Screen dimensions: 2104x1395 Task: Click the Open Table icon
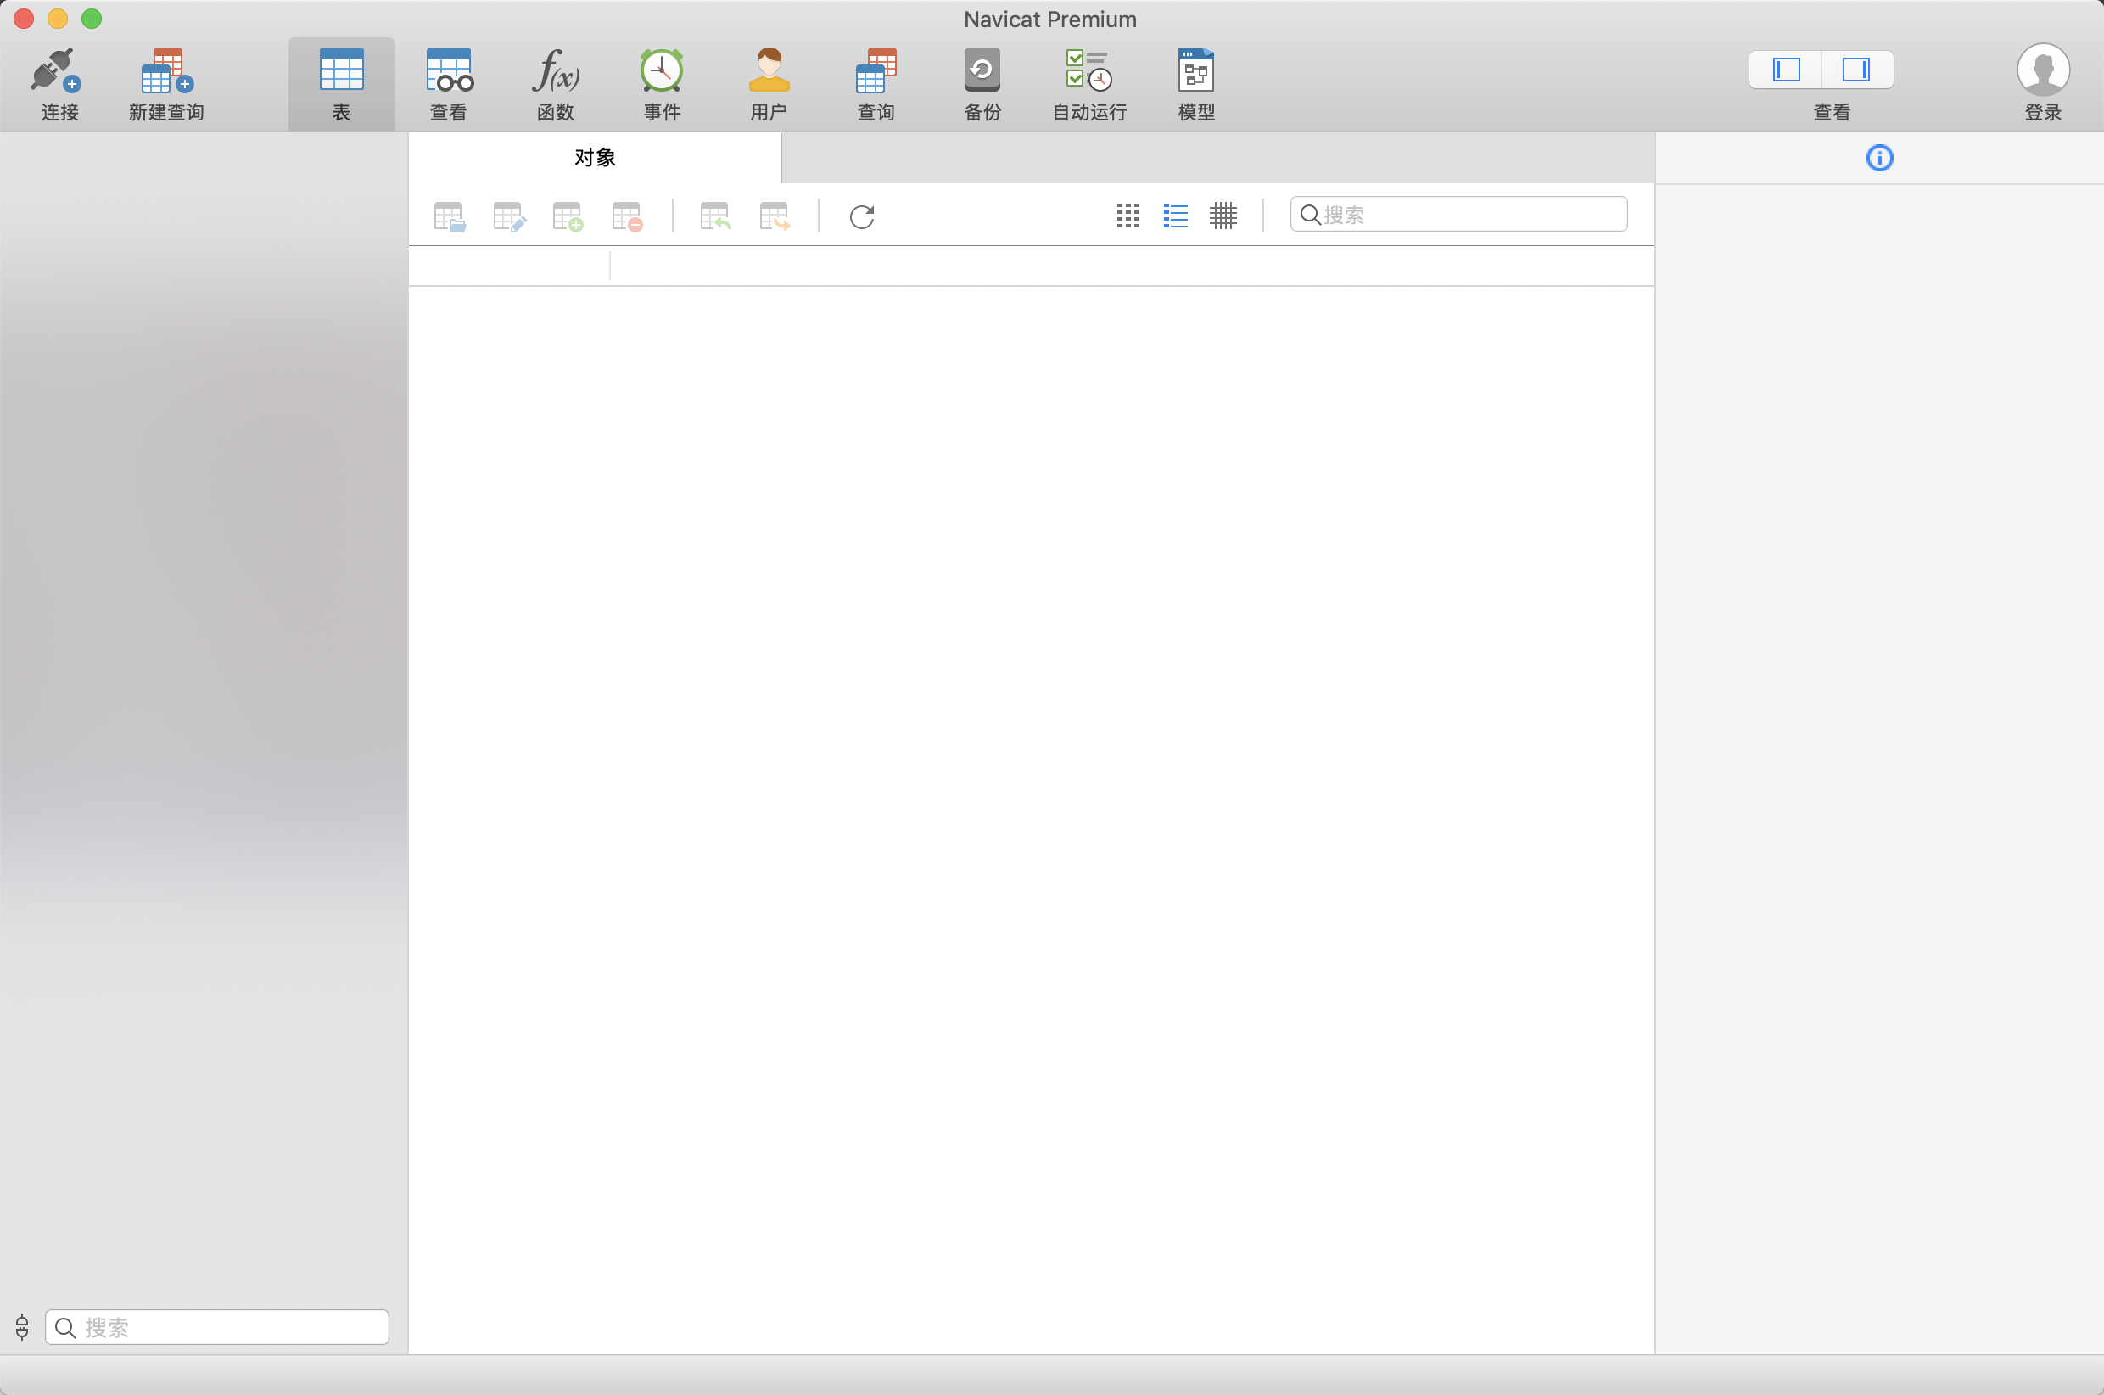pos(449,216)
